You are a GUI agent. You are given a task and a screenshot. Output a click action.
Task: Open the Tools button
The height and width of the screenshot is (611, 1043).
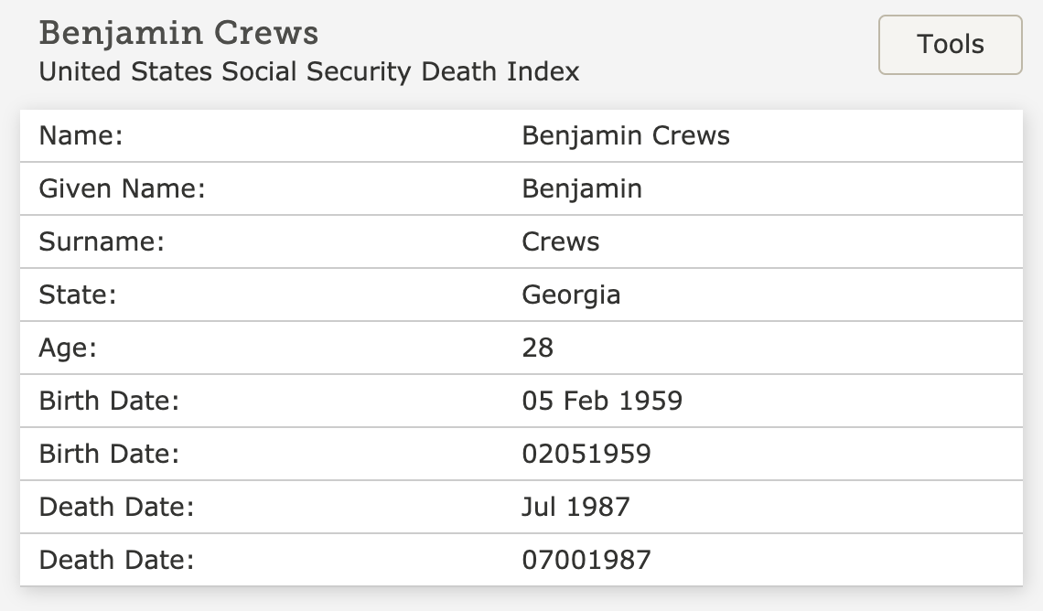tap(950, 45)
